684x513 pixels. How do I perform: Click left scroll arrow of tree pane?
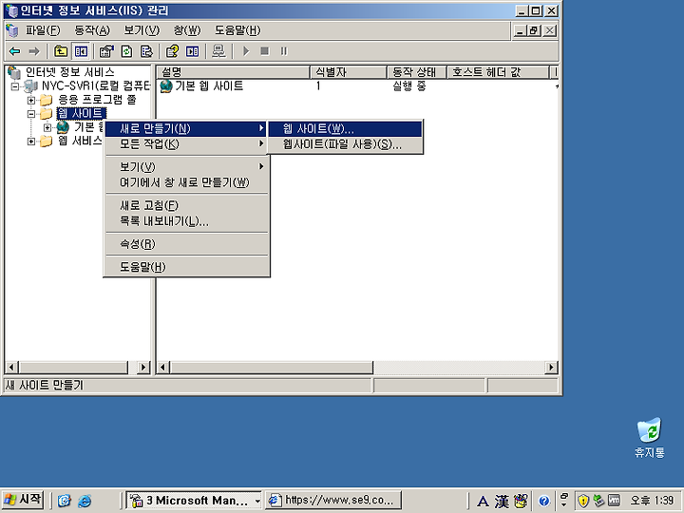click(11, 368)
